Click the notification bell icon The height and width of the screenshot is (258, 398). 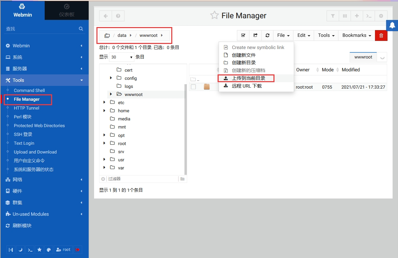pos(392,25)
